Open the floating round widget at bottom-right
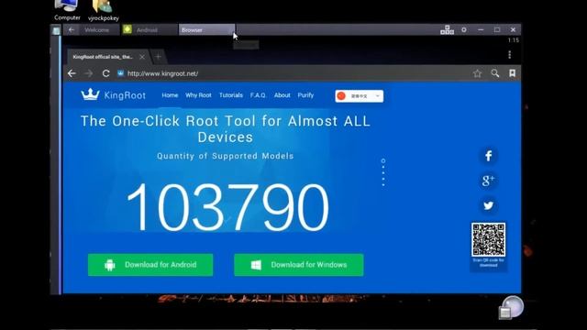Image resolution: width=587 pixels, height=330 pixels. pos(511,308)
